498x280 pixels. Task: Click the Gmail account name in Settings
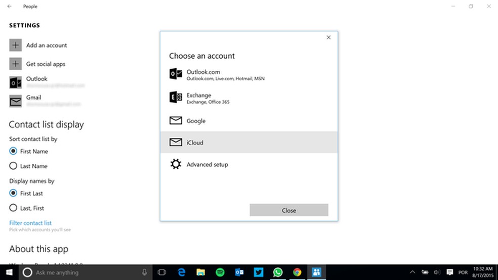[x=34, y=98]
